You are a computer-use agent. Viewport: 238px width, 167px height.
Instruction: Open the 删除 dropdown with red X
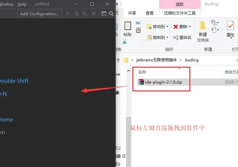[x=182, y=27]
